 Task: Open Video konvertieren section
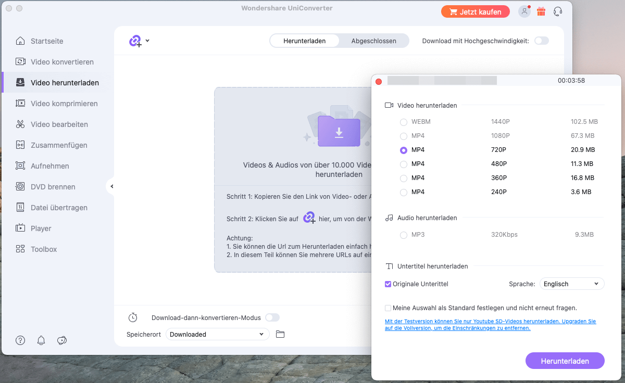[62, 62]
